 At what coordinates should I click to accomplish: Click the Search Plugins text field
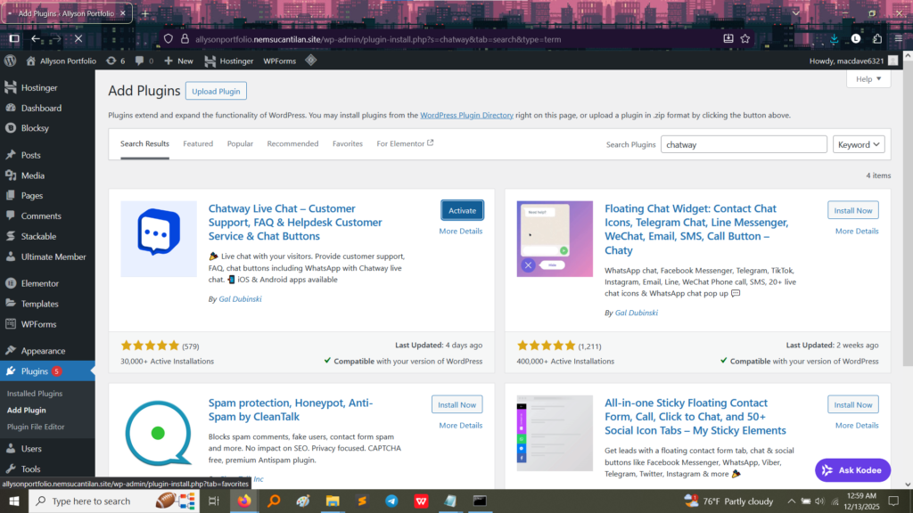pos(744,144)
